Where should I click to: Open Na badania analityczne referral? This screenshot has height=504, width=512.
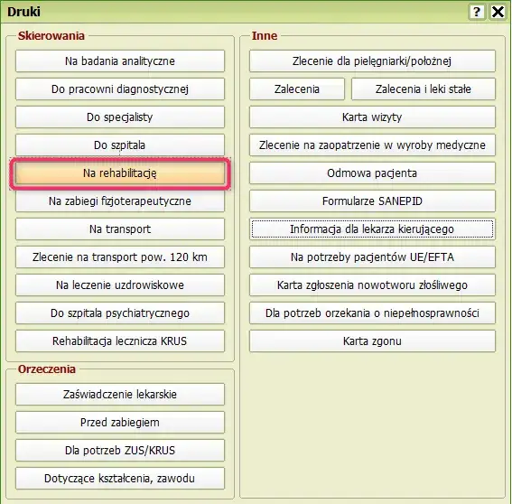120,61
